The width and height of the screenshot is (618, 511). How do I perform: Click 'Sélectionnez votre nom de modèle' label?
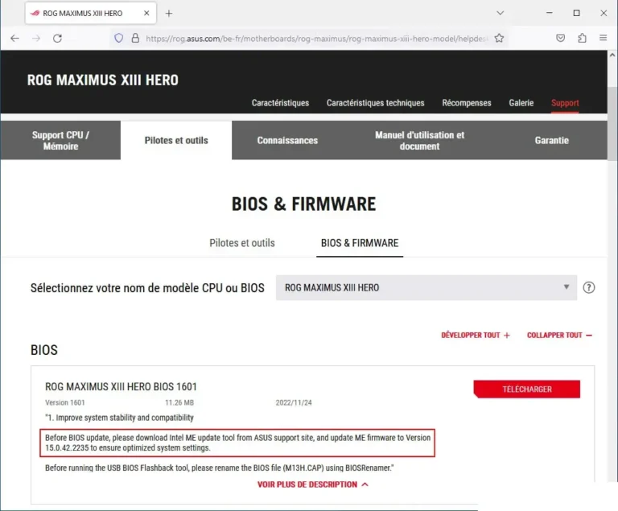pyautogui.click(x=147, y=288)
